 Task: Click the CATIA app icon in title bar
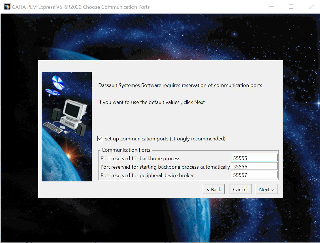click(x=7, y=7)
